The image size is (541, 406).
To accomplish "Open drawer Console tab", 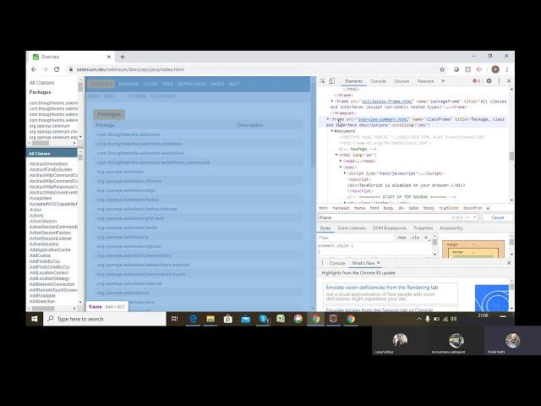I will coord(337,263).
